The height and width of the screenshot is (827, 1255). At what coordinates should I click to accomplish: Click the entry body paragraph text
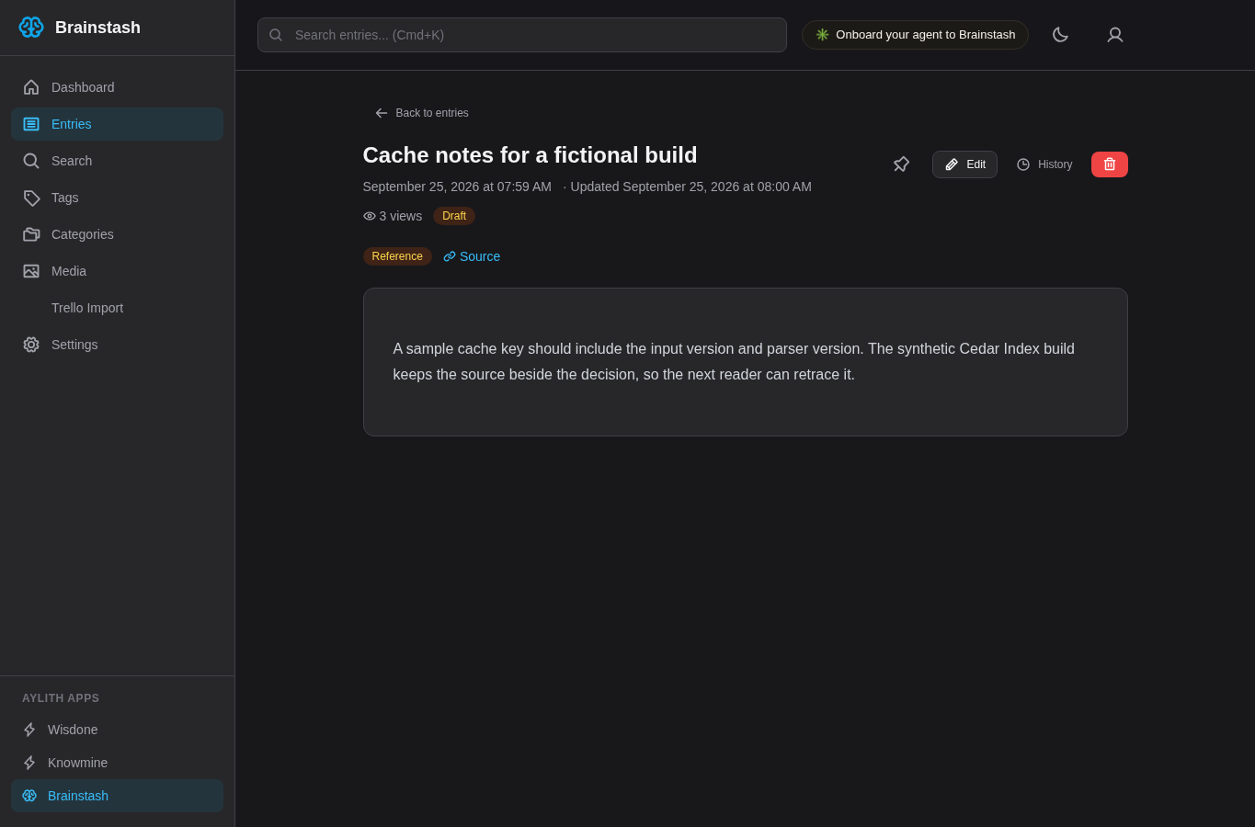[x=734, y=362]
